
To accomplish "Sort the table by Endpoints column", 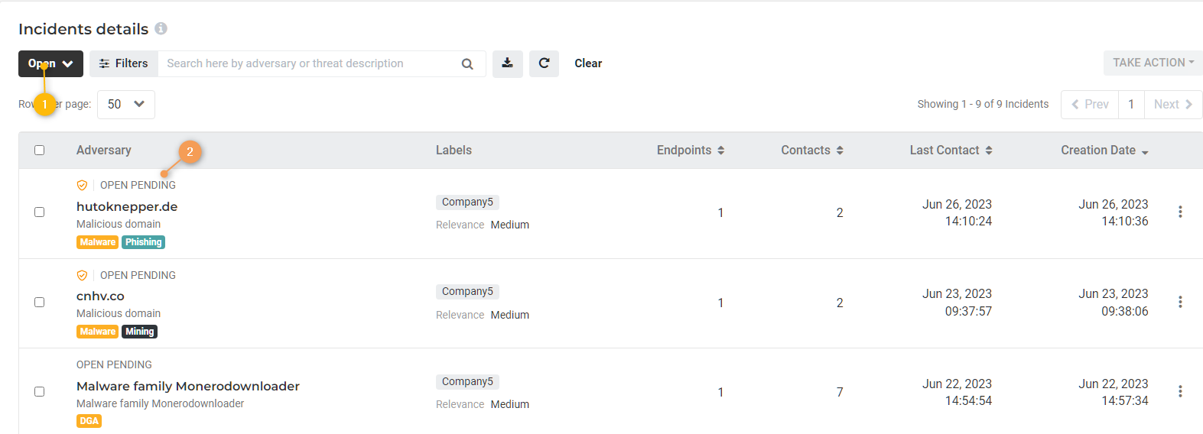I will (690, 151).
